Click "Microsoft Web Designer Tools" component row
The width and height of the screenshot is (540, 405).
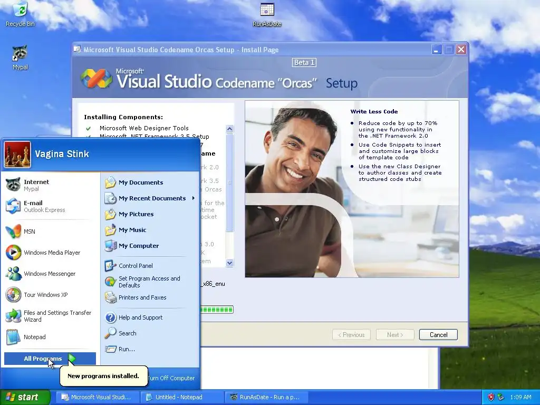point(144,128)
